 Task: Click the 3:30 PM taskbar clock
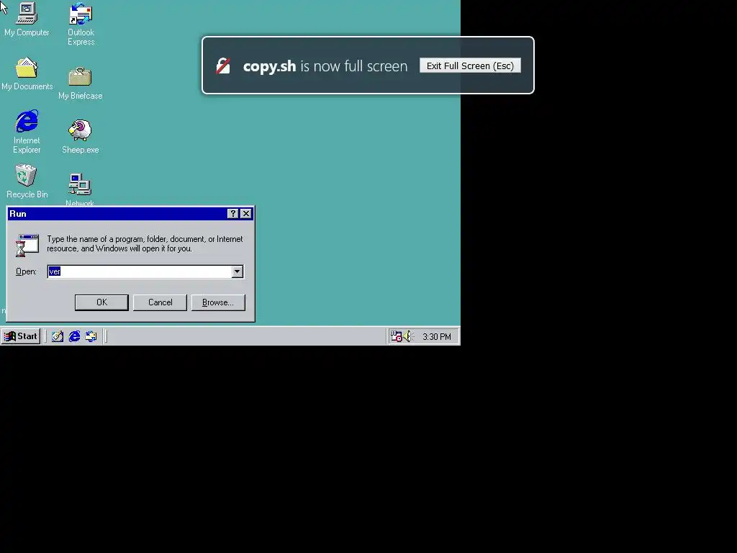pyautogui.click(x=437, y=337)
